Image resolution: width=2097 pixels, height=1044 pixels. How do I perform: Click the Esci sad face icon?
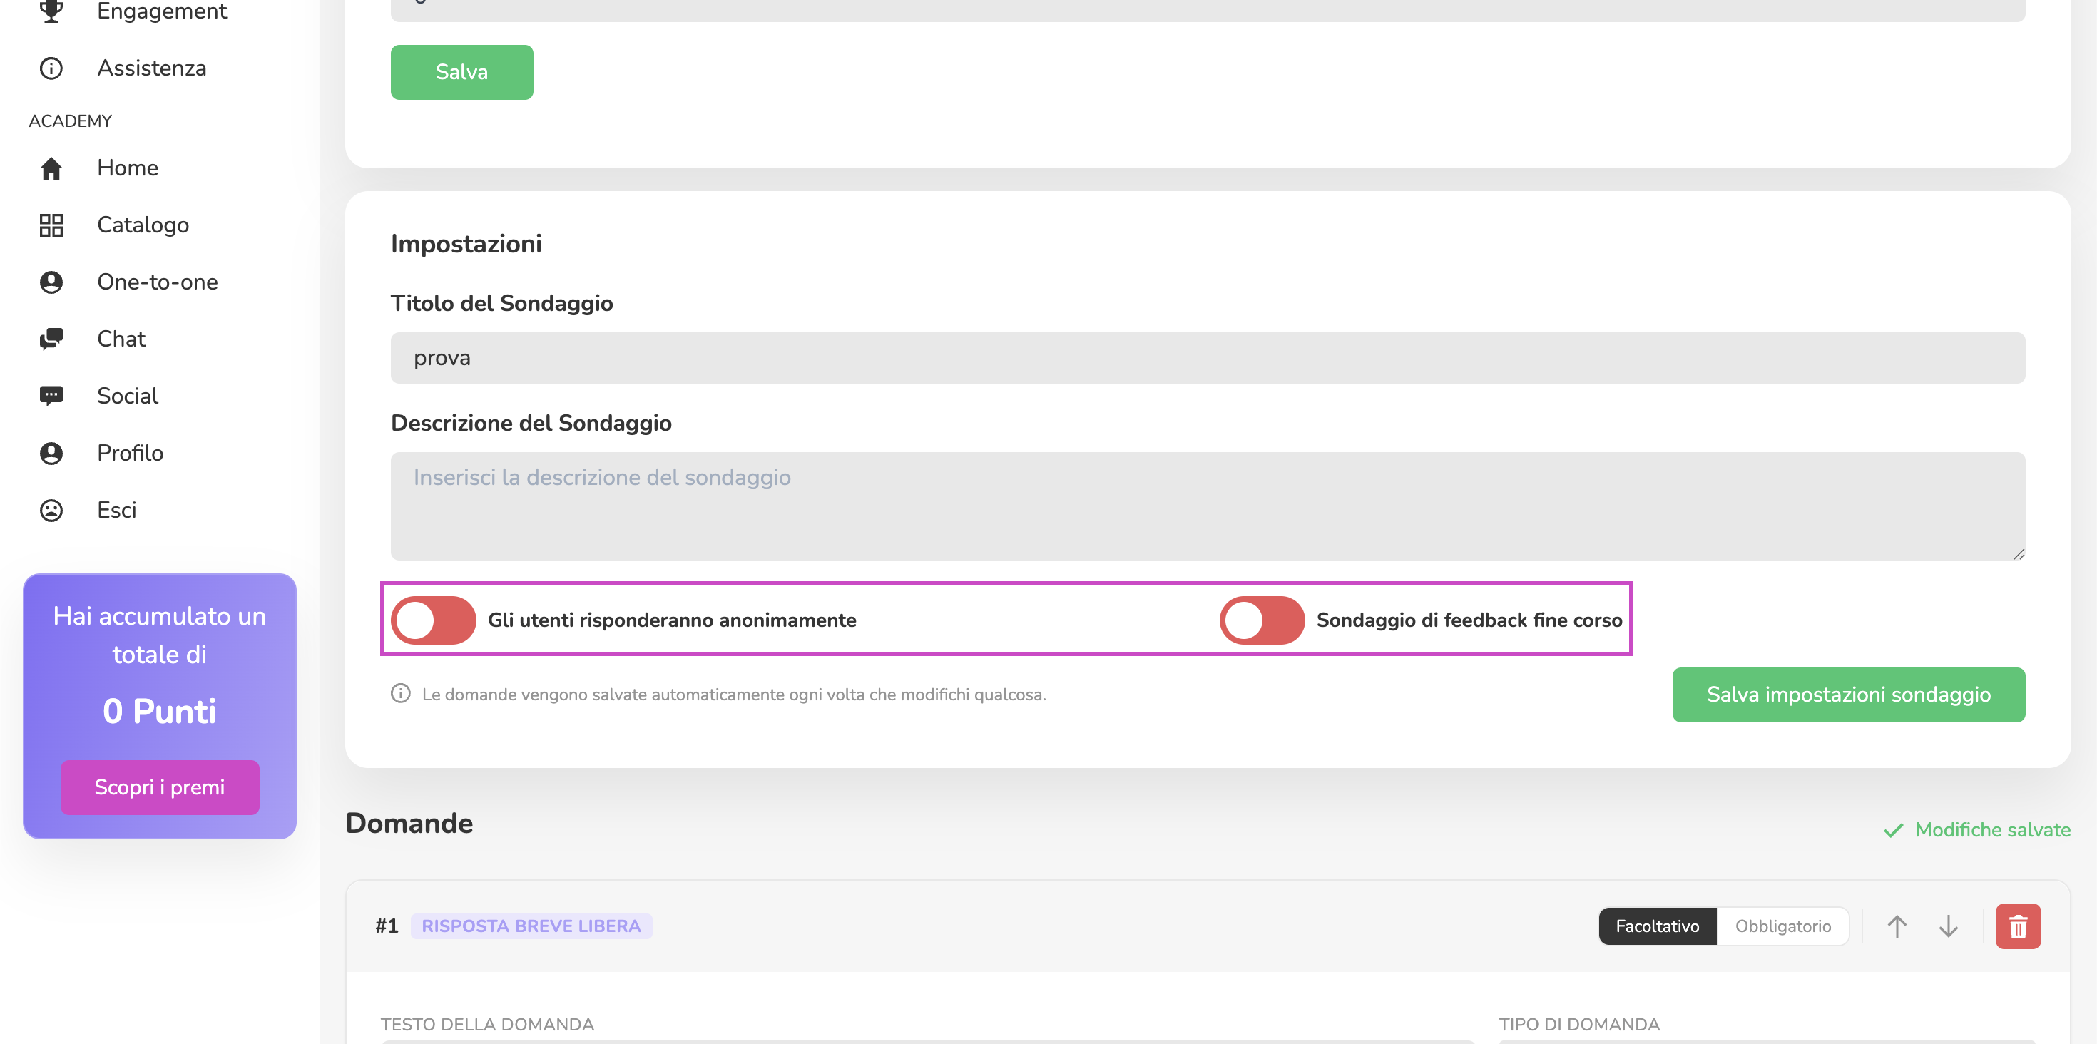(51, 510)
